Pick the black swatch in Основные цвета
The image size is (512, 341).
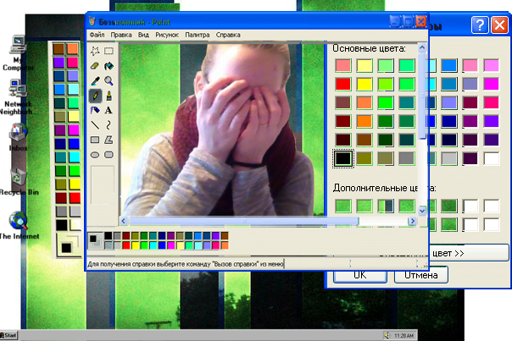click(342, 158)
